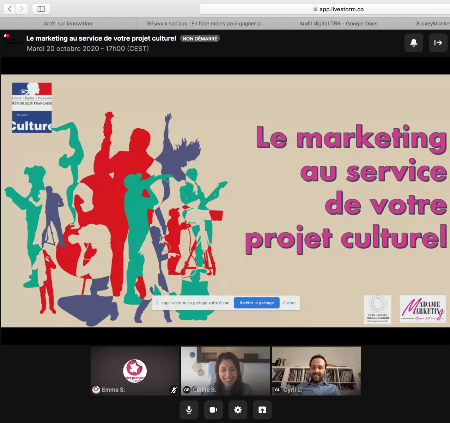This screenshot has width=450, height=423.
Task: Click the browser back arrow
Action: click(x=10, y=9)
